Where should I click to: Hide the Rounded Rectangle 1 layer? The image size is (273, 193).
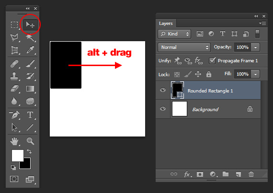(x=163, y=90)
